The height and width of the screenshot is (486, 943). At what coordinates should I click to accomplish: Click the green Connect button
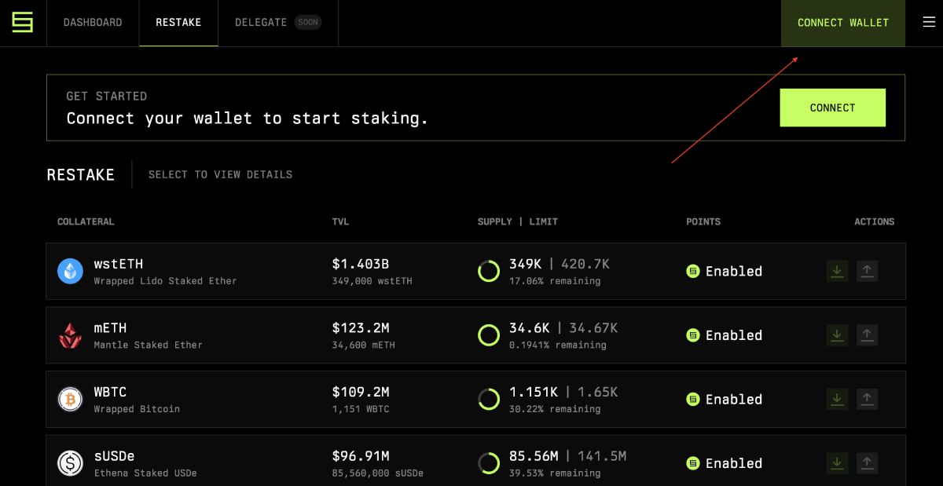pos(832,108)
